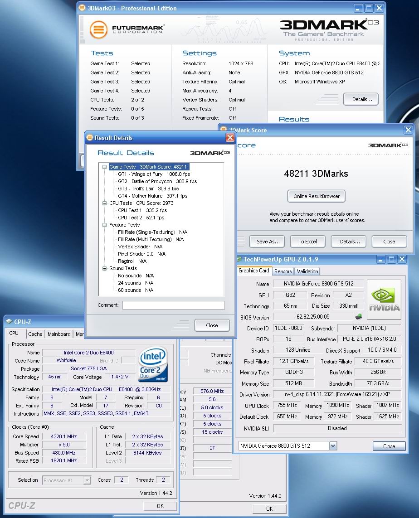Image resolution: width=419 pixels, height=518 pixels.
Task: Click the Close button in GPU-Z
Action: (389, 446)
